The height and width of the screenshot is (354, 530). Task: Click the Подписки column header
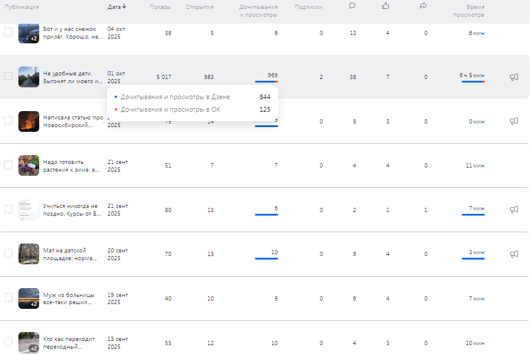[308, 7]
